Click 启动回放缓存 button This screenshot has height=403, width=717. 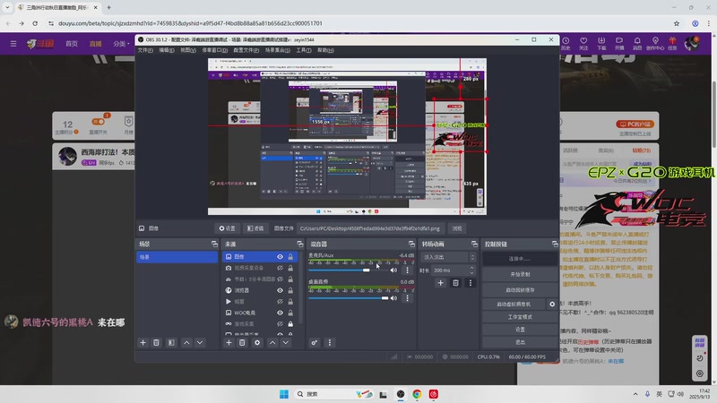[520, 289]
